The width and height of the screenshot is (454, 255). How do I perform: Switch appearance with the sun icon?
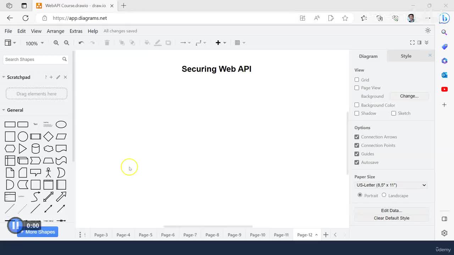428,30
